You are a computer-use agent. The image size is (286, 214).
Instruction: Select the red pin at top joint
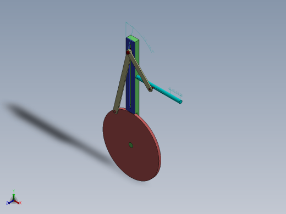click(128, 53)
